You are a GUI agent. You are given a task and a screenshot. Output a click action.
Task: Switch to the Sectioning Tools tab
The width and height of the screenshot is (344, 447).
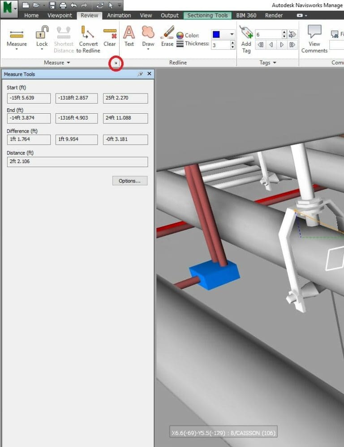point(207,15)
